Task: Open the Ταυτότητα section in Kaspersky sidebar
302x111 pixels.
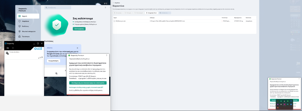Action: coord(28,36)
